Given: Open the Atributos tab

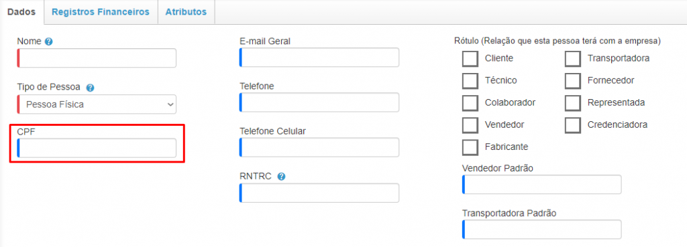Looking at the screenshot, I should click(x=186, y=12).
